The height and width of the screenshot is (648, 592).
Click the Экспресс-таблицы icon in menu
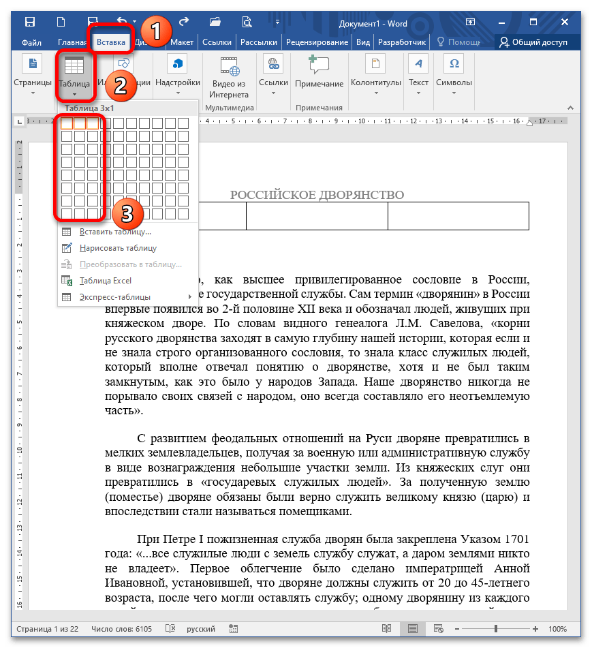[67, 297]
